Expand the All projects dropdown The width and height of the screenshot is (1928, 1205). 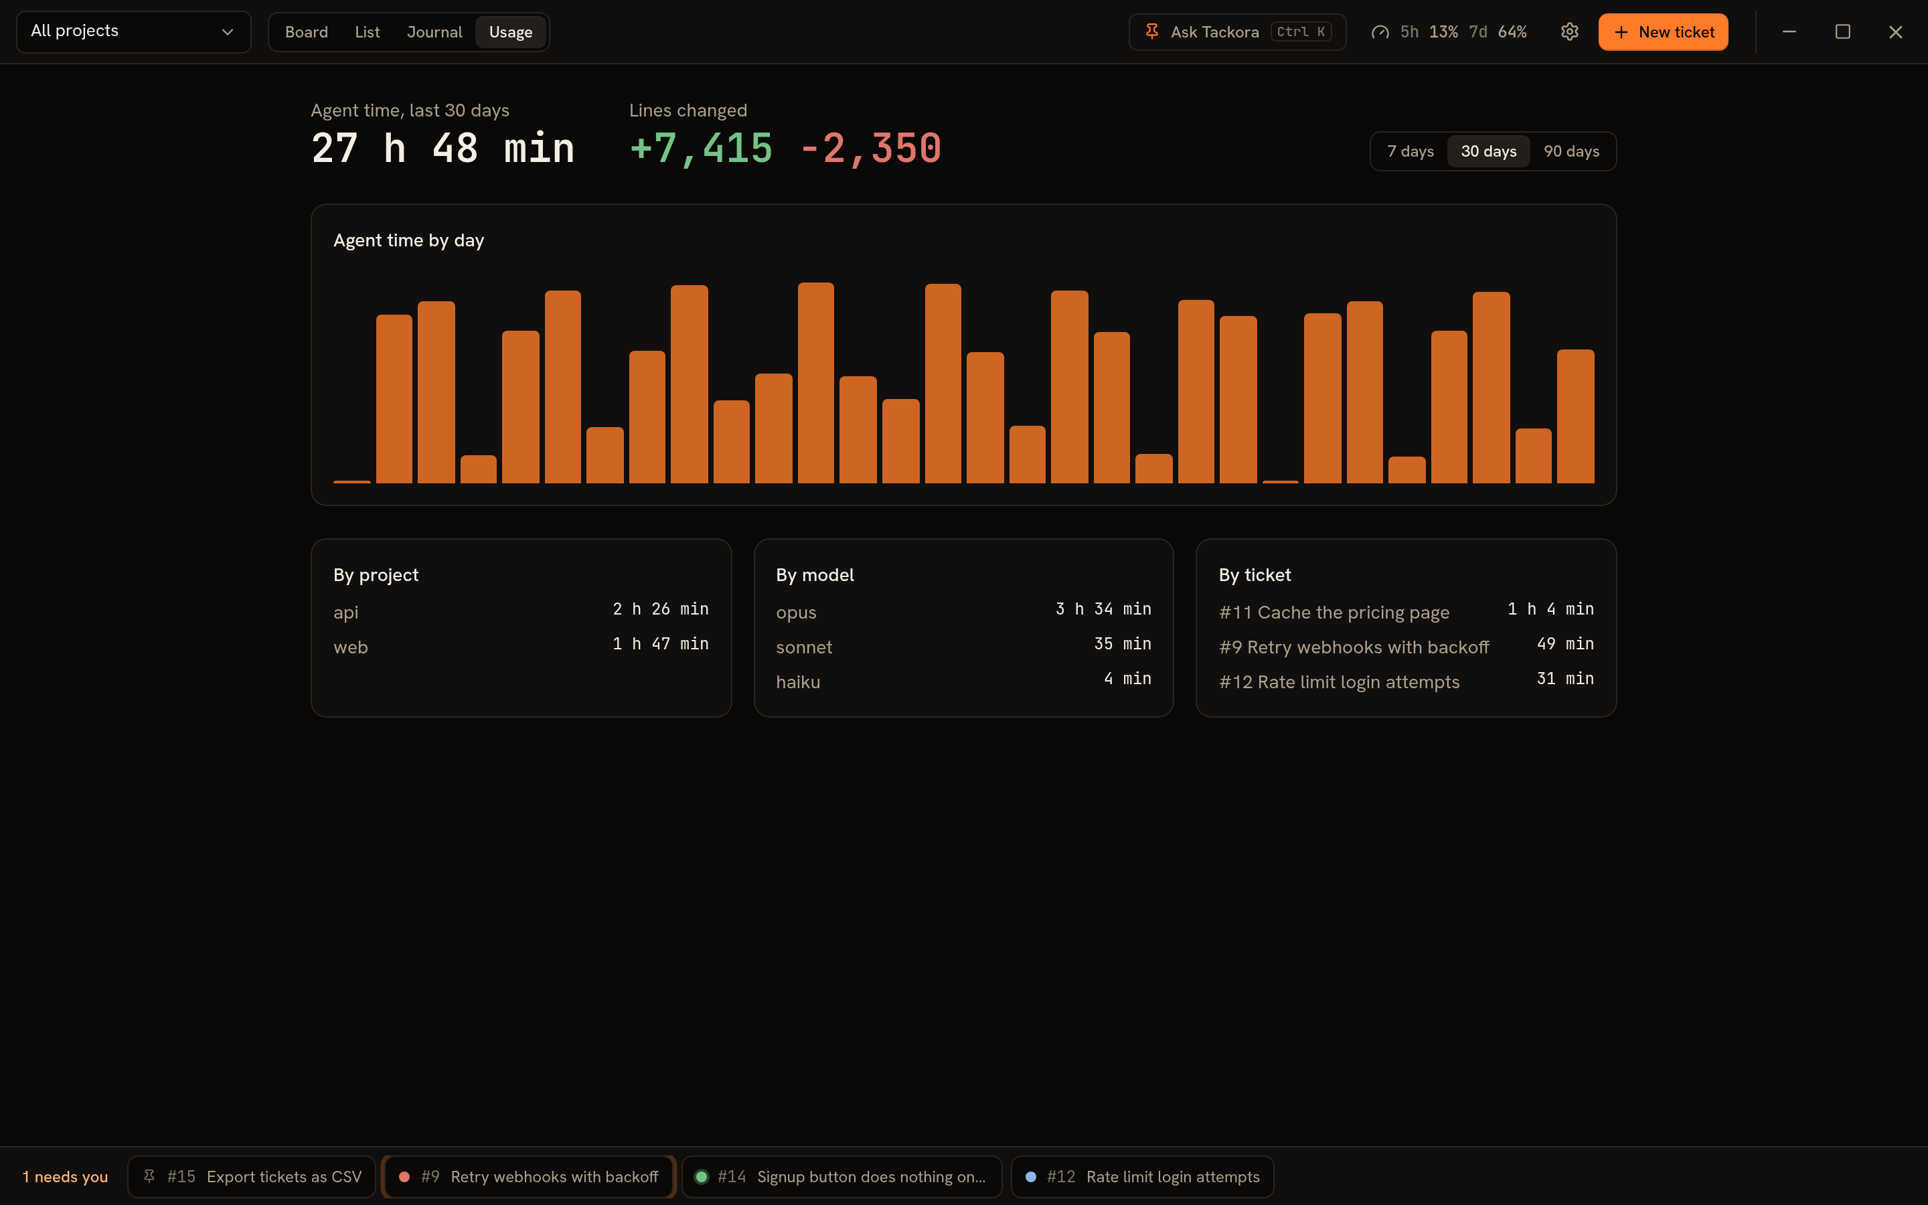click(134, 32)
